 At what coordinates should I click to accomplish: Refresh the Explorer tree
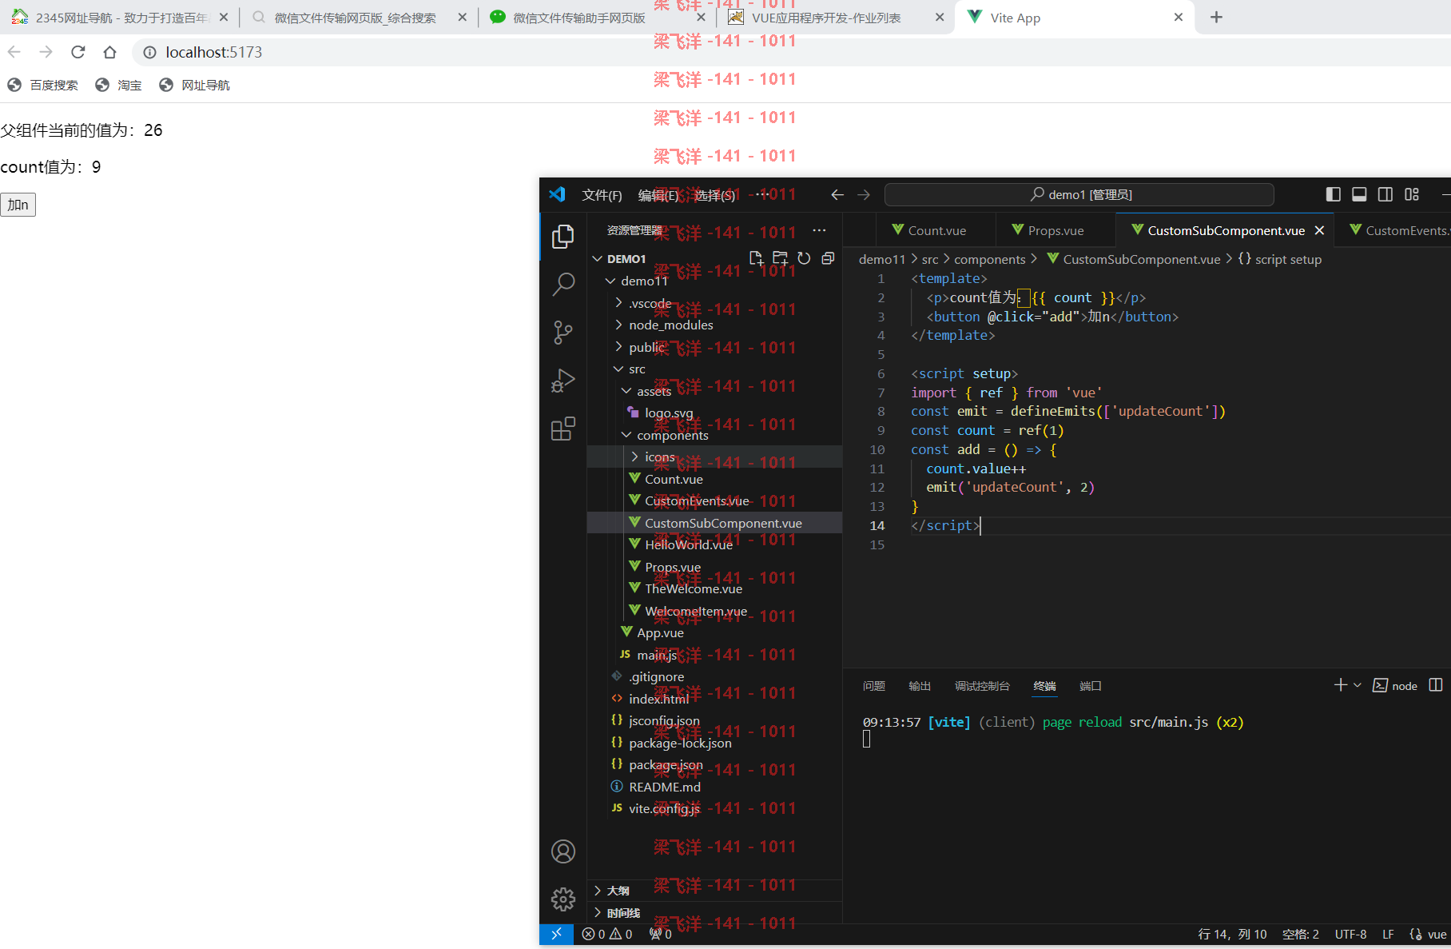click(805, 258)
